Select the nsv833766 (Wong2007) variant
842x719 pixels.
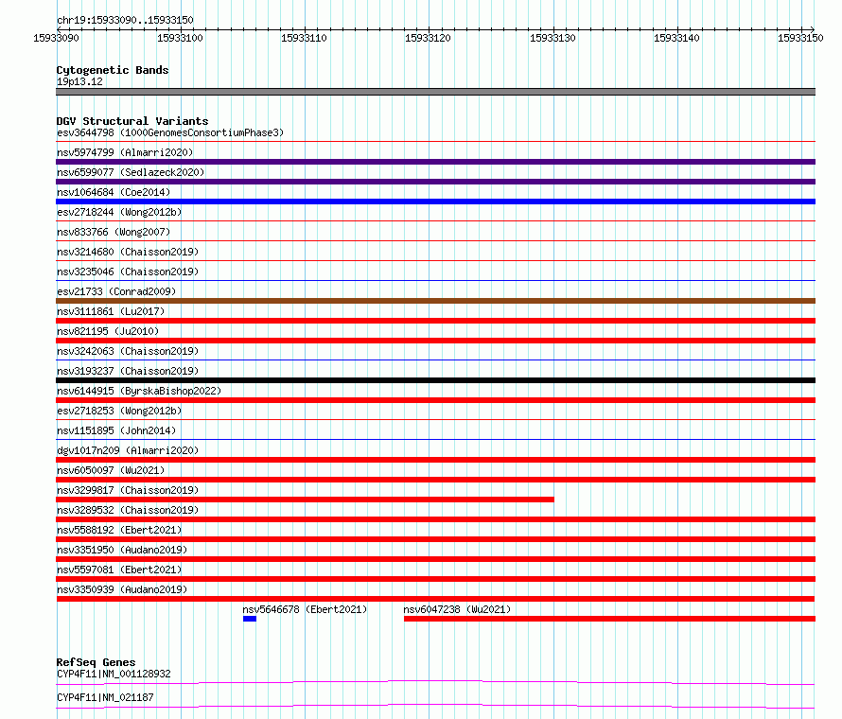click(x=114, y=232)
